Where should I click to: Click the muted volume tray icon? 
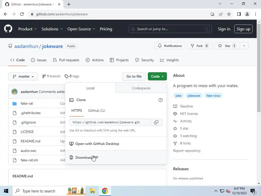[x=228, y=191]
